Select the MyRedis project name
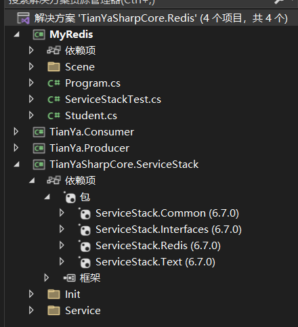This screenshot has width=298, height=327. pos(71,35)
